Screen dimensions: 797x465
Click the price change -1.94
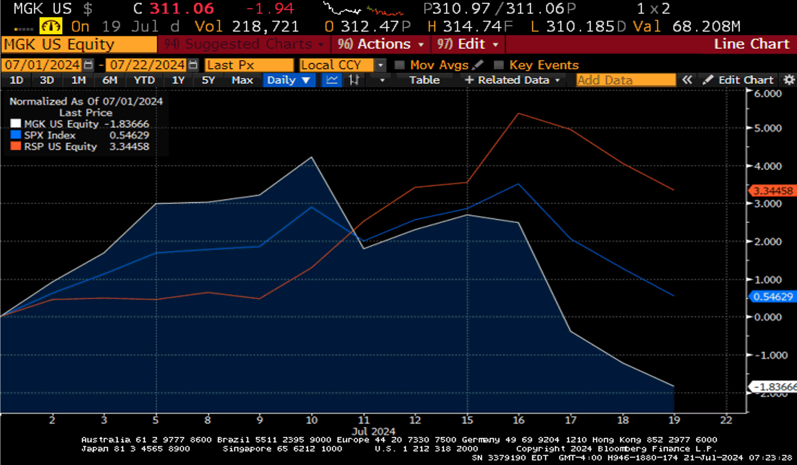click(270, 9)
